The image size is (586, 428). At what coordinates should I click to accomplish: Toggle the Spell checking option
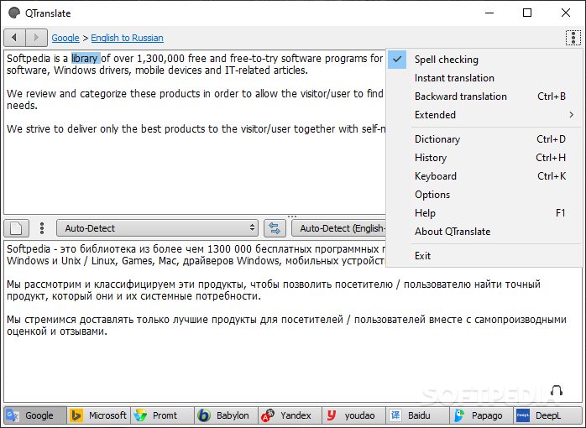tap(484, 60)
